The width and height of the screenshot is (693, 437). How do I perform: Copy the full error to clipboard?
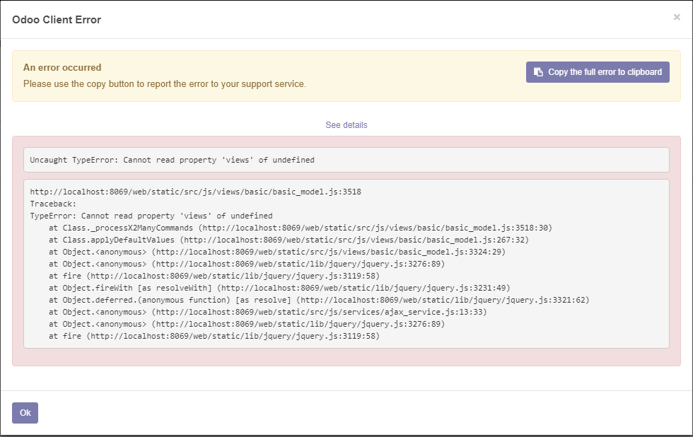coord(598,72)
